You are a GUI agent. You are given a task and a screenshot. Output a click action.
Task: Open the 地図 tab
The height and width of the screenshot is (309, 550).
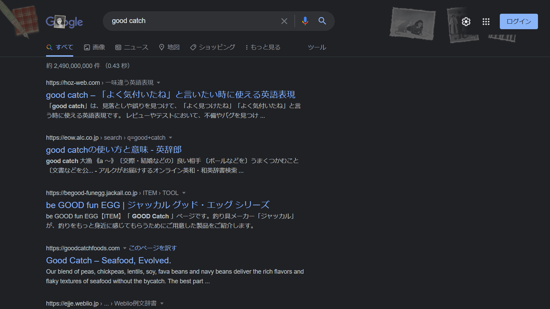point(169,47)
